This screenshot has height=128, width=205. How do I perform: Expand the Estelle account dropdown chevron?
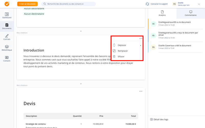tap(199, 4)
